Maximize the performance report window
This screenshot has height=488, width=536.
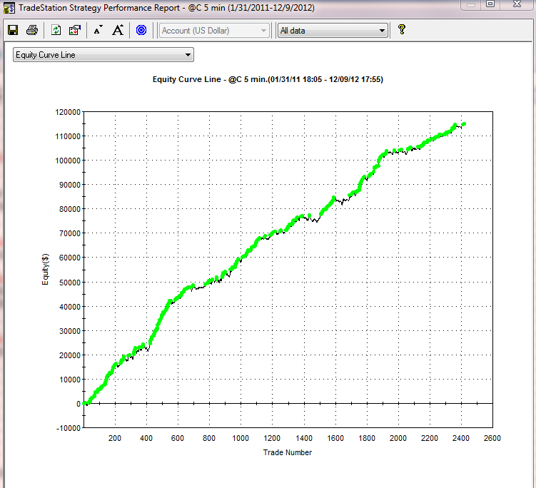(490, 4)
